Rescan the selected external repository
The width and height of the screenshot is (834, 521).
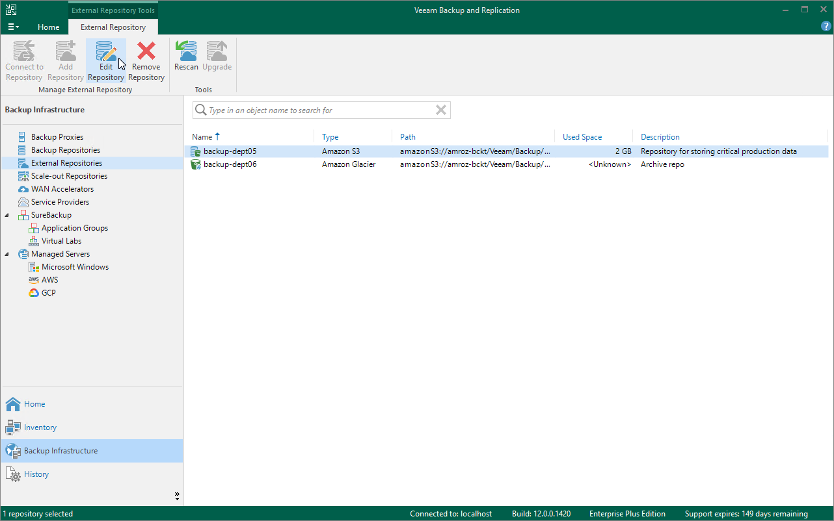[x=186, y=58]
